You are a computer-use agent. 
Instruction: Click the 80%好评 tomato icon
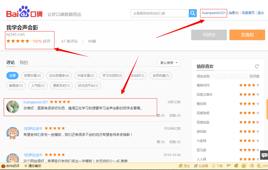(3, 166)
